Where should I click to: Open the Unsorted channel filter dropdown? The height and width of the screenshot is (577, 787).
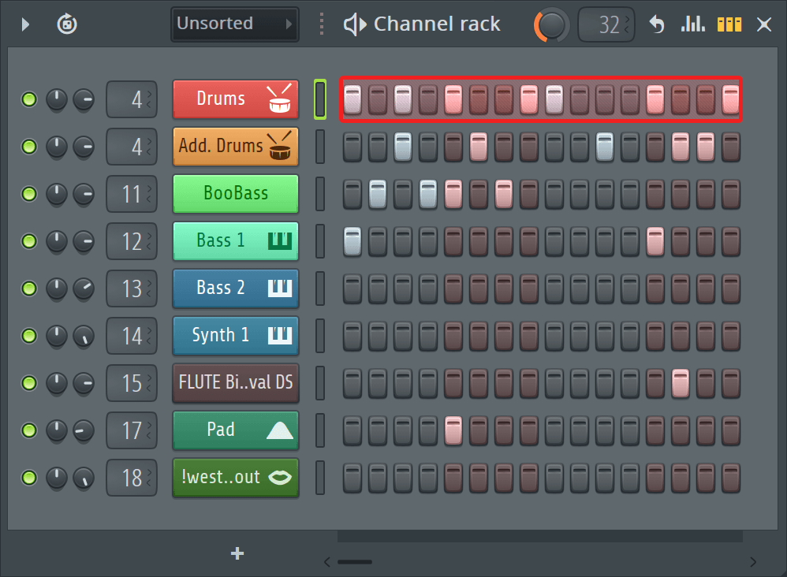(234, 24)
